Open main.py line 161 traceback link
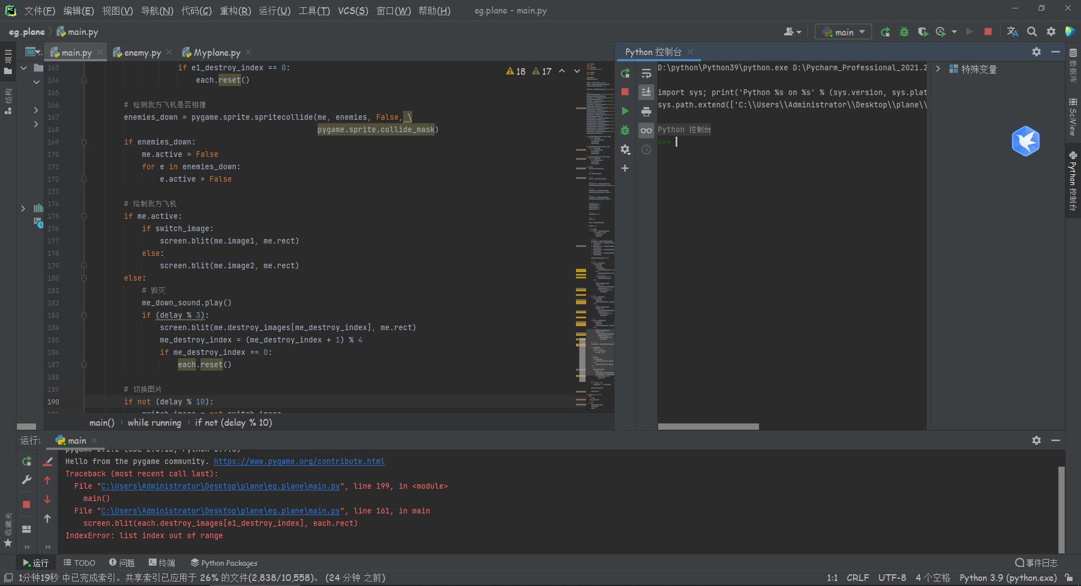Viewport: 1081px width, 586px height. click(x=221, y=511)
